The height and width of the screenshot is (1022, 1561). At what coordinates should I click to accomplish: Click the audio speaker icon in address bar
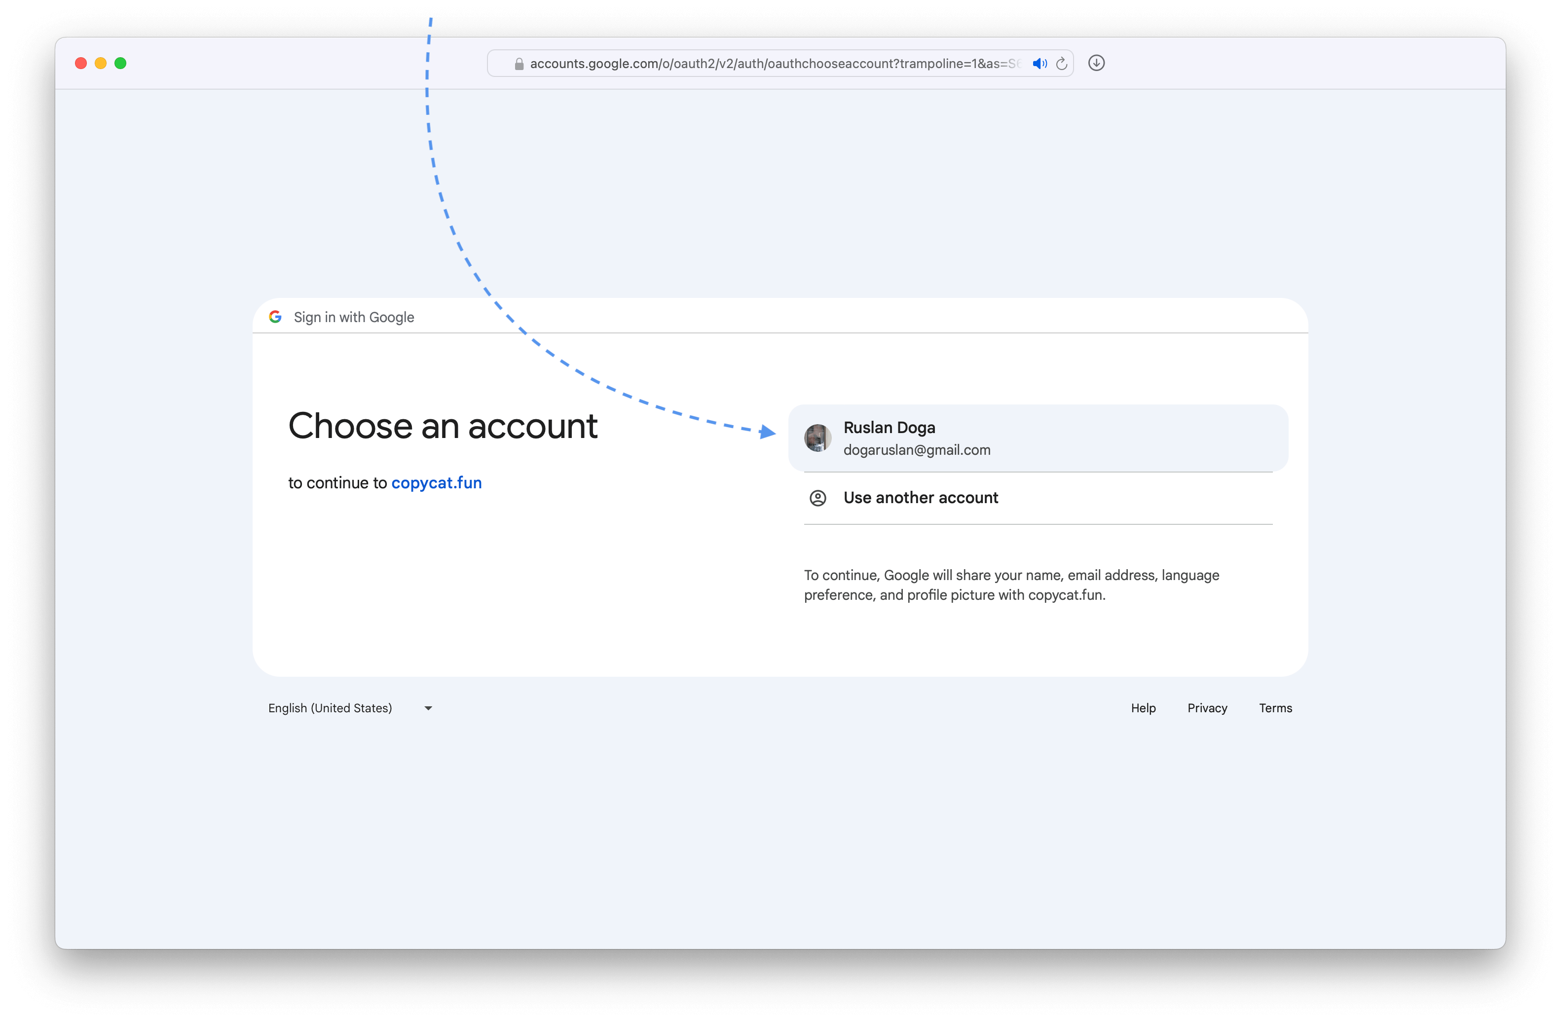pyautogui.click(x=1039, y=64)
